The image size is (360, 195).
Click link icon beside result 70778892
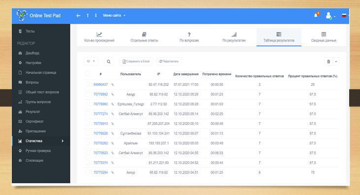pyautogui.click(x=112, y=94)
